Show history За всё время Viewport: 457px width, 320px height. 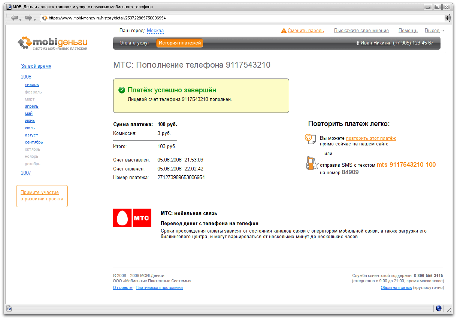coord(36,66)
